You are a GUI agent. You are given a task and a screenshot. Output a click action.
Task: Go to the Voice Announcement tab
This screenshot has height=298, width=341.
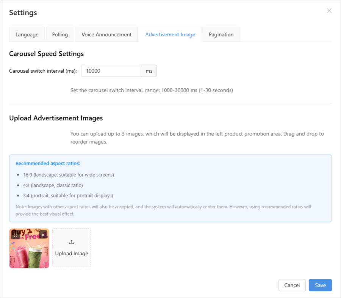point(106,34)
